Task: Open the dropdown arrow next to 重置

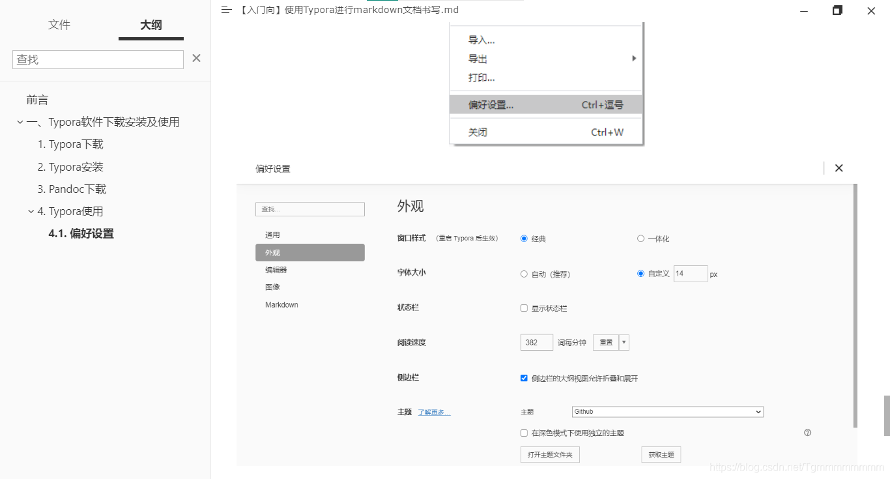Action: [624, 341]
